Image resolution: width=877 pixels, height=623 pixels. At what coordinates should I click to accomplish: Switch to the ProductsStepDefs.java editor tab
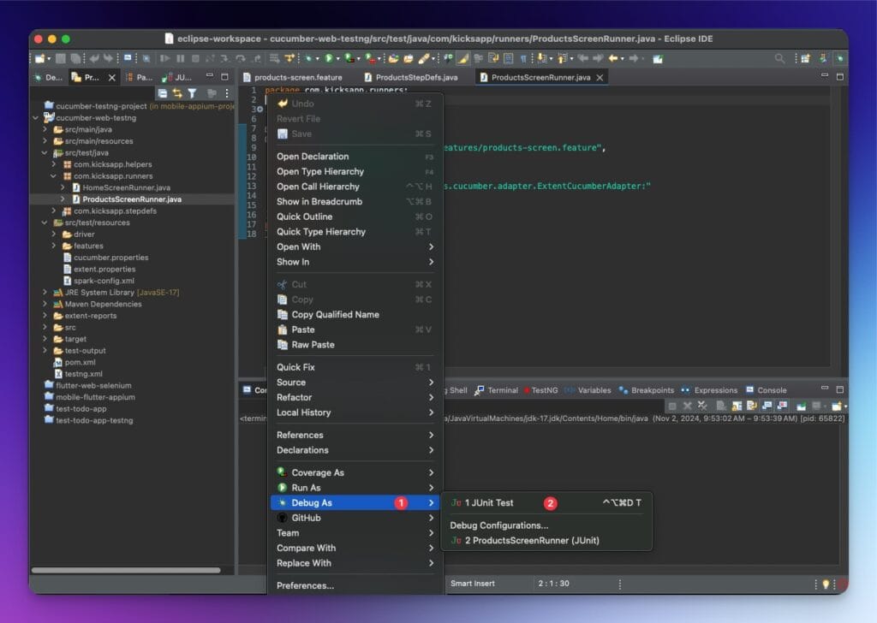point(411,77)
